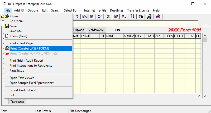Run the ABC spell check tool
This screenshot has height=113, width=211.
(x=100, y=17)
